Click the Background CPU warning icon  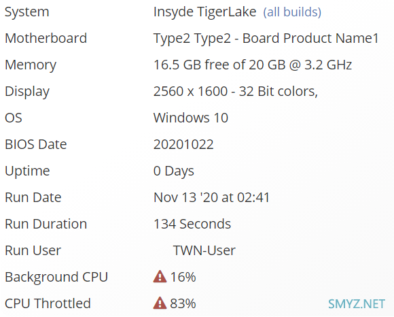point(160,276)
